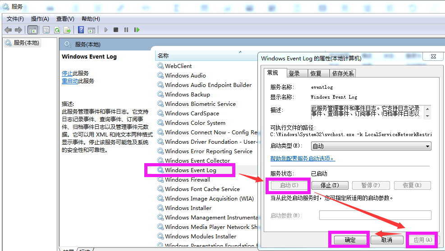Open the 操作(A) menu
The image size is (445, 251).
pos(40,19)
